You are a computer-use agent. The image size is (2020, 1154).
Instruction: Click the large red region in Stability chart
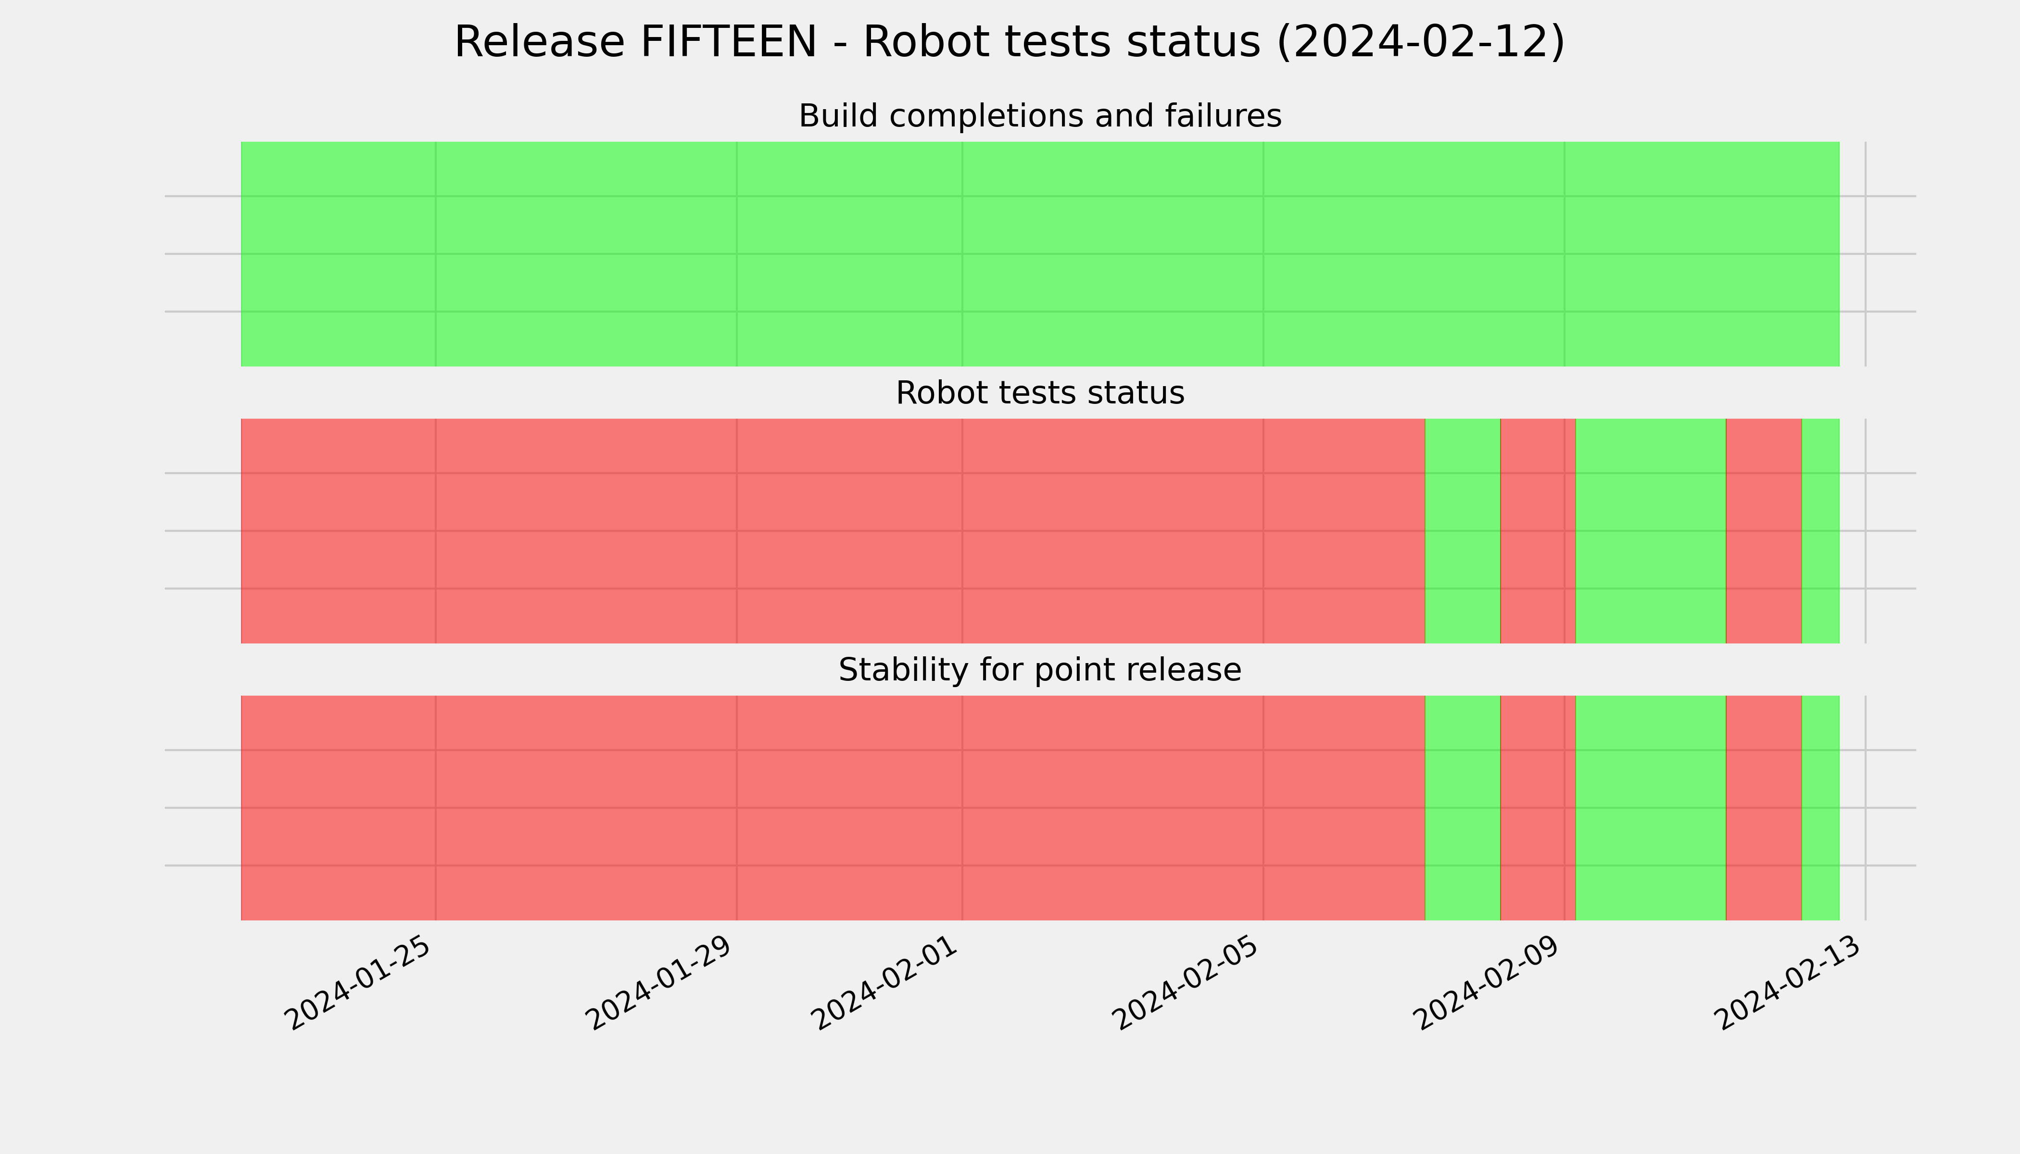(x=833, y=808)
